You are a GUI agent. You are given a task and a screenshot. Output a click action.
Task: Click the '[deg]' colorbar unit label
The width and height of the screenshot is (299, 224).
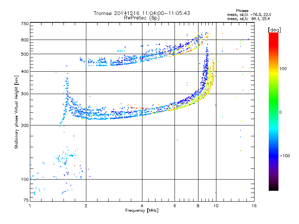pos(274,30)
